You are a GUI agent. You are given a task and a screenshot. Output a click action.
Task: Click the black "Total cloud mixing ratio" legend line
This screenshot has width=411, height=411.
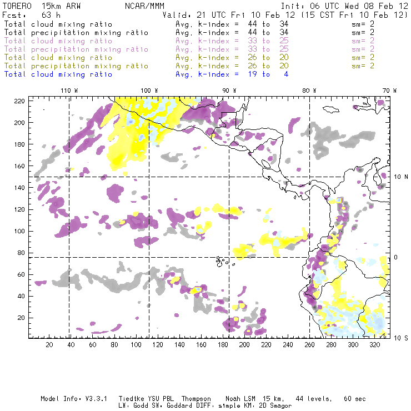[x=58, y=24]
